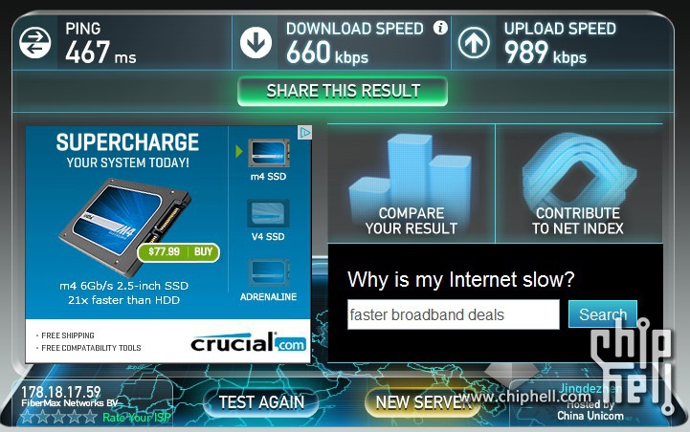Screen dimensions: 690x432
Task: Click the green arrow beside m4 SSD
Action: (x=239, y=152)
